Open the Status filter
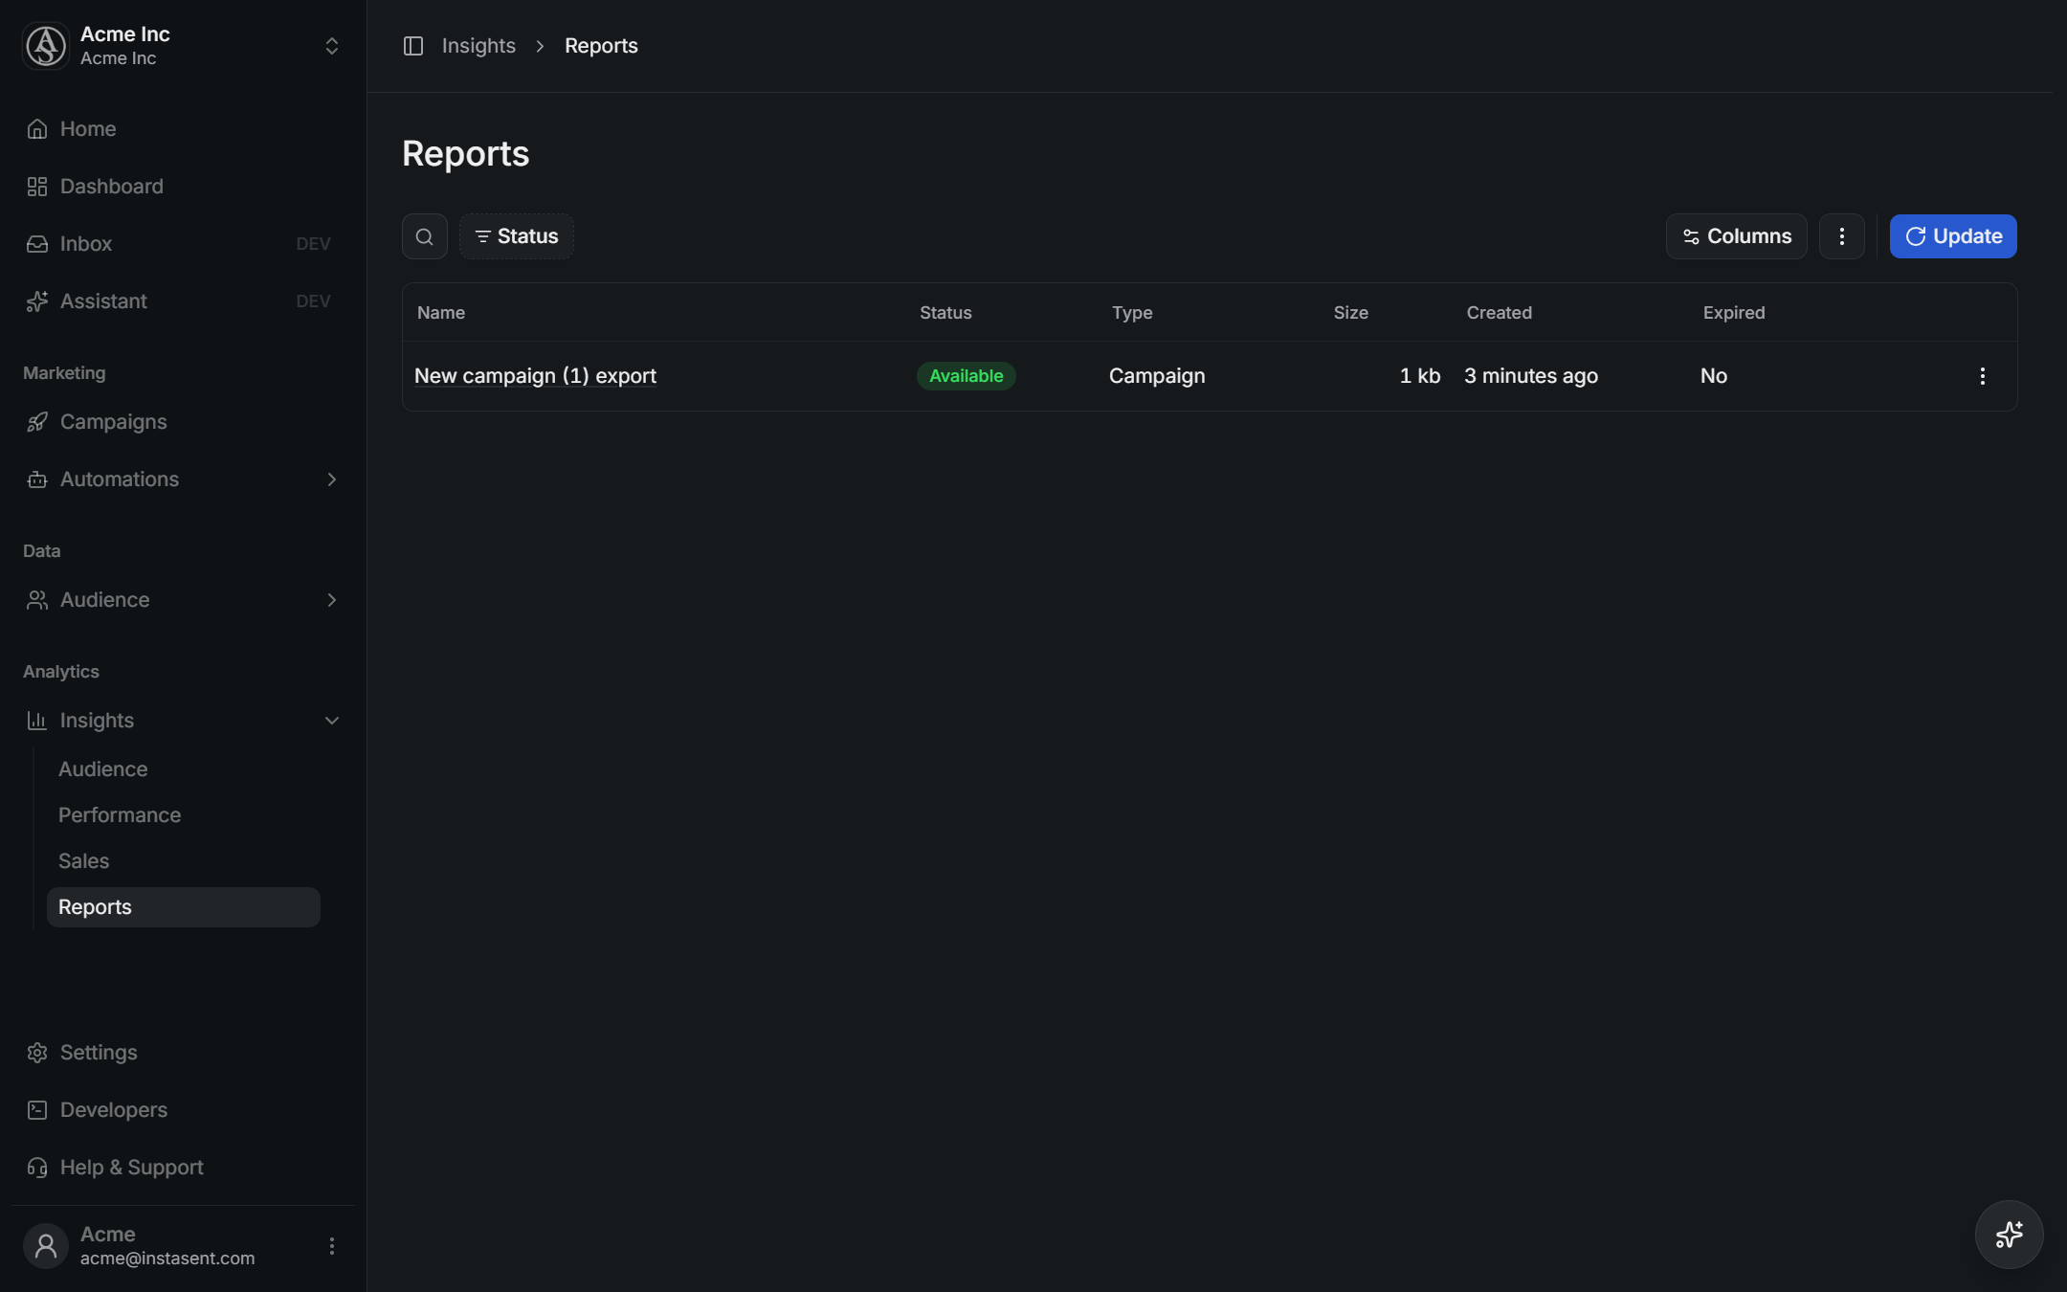This screenshot has height=1292, width=2067. [x=517, y=236]
